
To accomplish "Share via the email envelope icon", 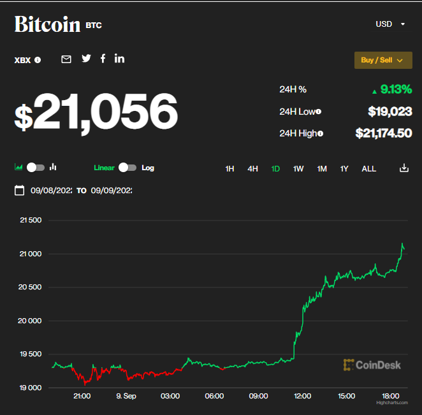I will pos(66,59).
